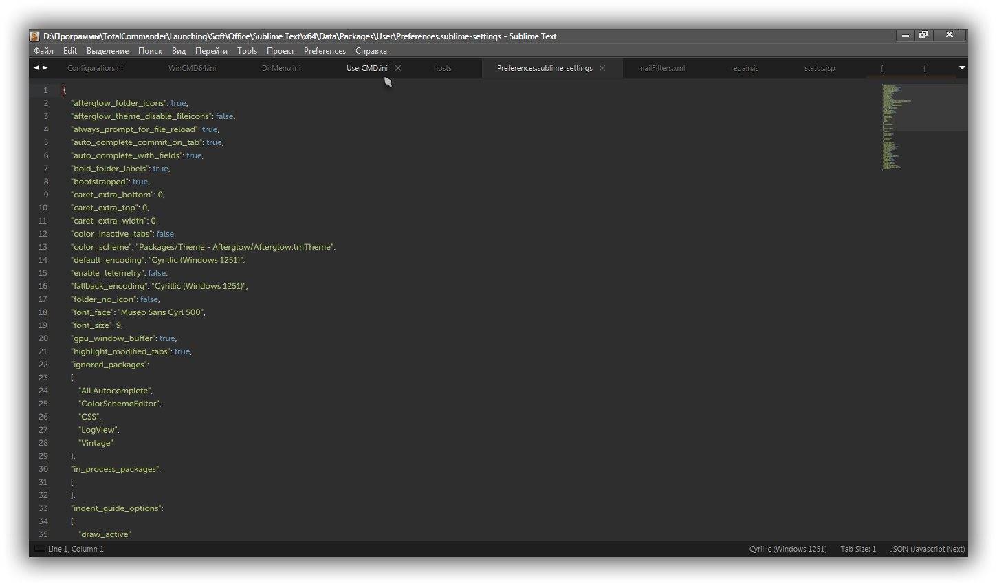Click the "default_encoding" line

click(157, 260)
